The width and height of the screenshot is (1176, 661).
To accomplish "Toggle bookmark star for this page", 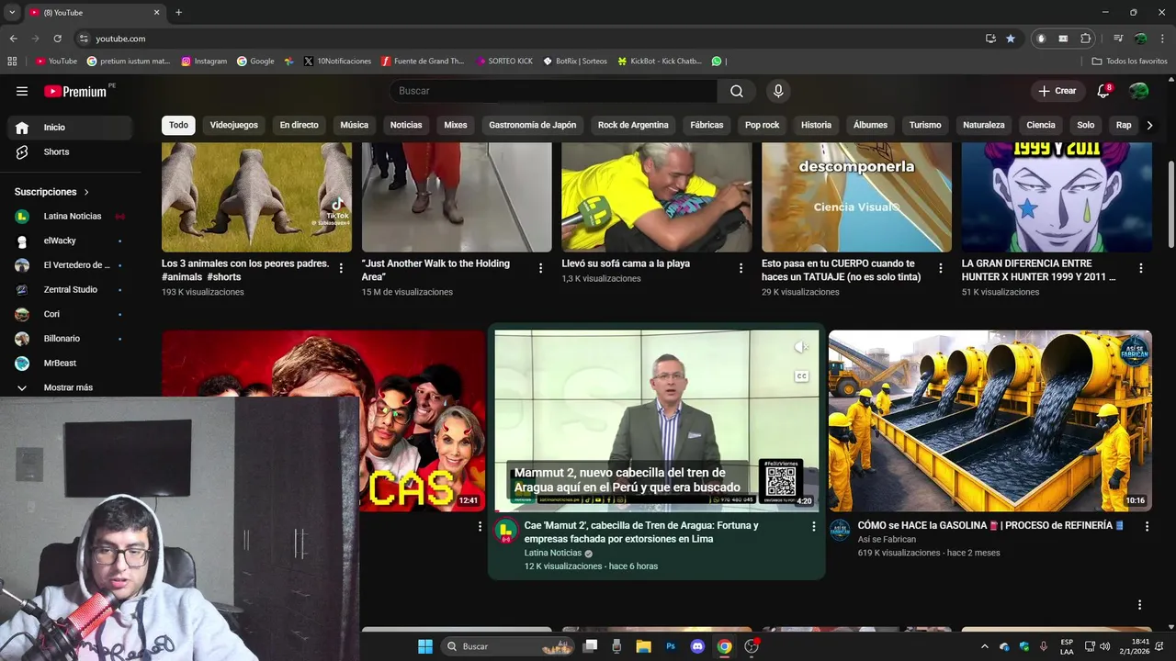I will coord(1011,39).
